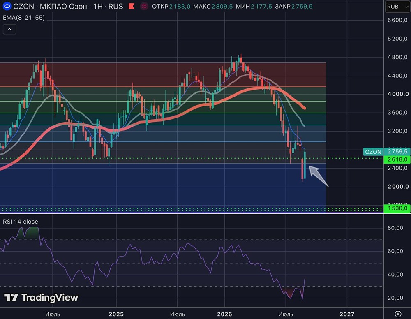The image size is (411, 319).
Task: Click the 2026 label on time axis
Action: click(x=225, y=314)
